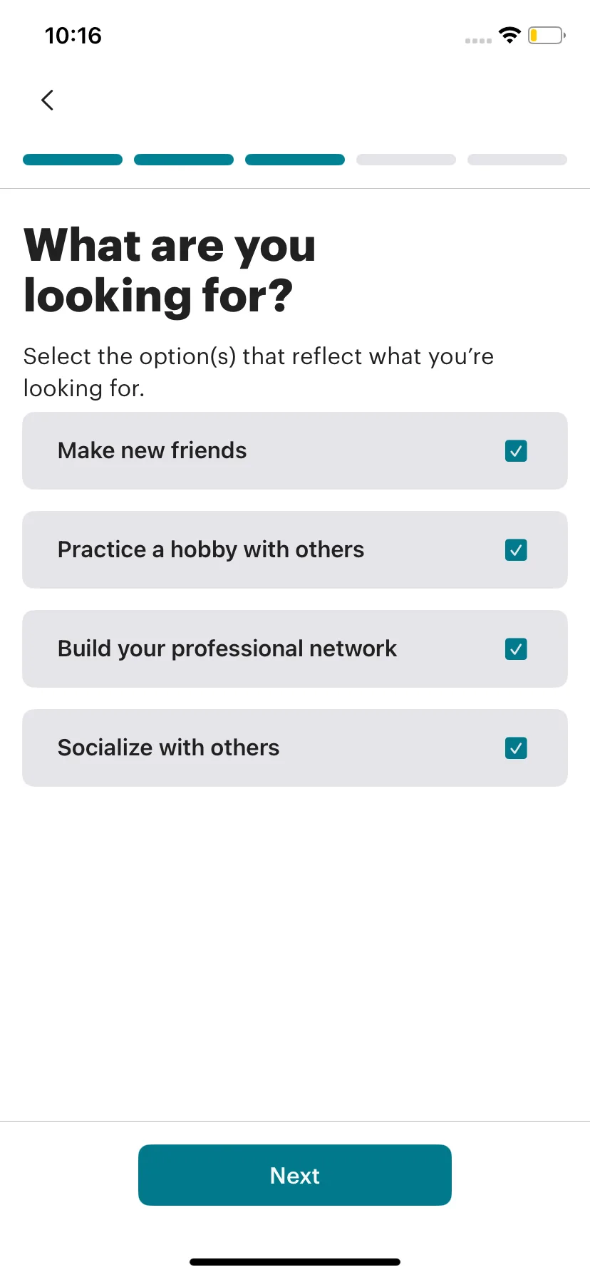Tap the first progress step segment
The width and height of the screenshot is (590, 1277).
coord(73,160)
